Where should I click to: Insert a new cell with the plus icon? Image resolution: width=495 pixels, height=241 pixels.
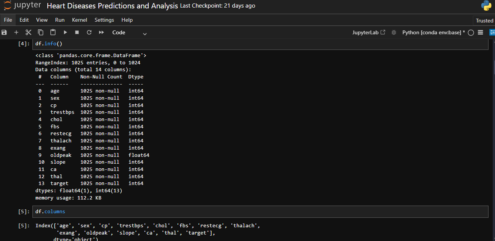pos(16,32)
